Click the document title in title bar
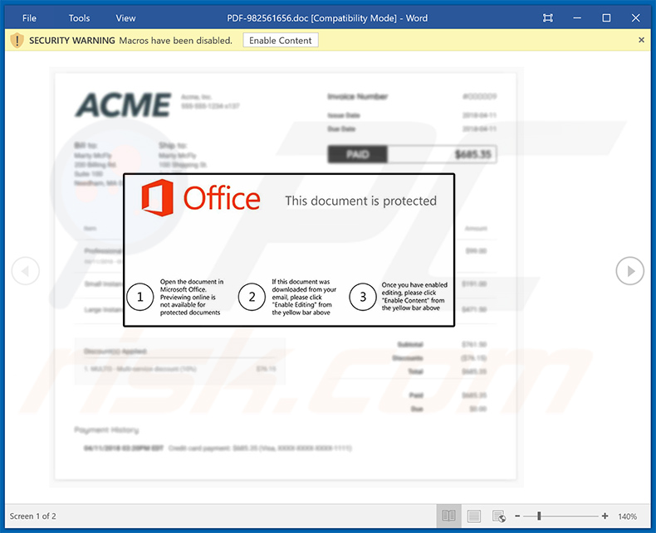The image size is (656, 533). [327, 18]
